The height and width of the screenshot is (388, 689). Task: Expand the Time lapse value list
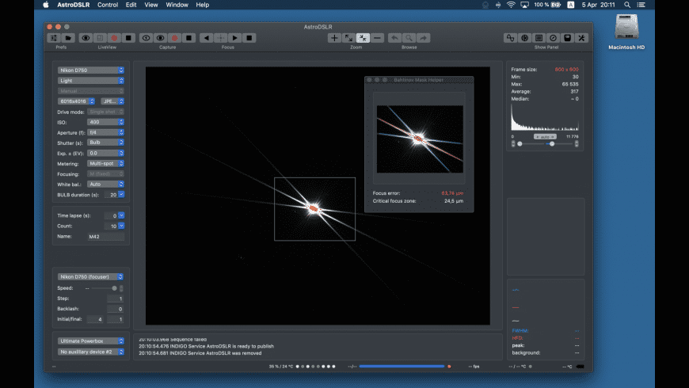tap(121, 215)
